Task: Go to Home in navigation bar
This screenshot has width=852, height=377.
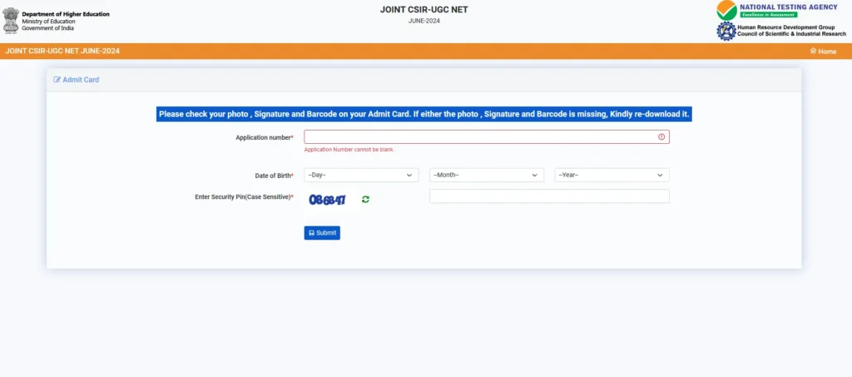Action: click(826, 52)
